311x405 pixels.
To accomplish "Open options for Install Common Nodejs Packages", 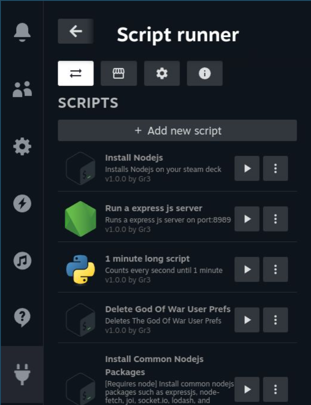I will point(276,389).
